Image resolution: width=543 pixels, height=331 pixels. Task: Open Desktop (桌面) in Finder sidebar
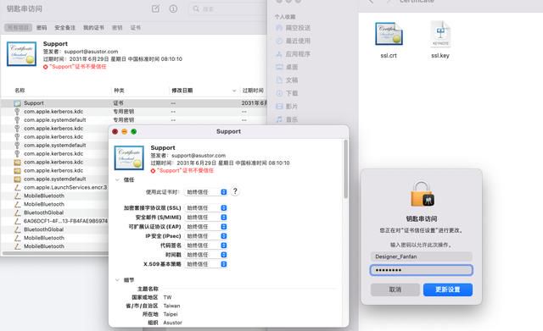[287, 67]
